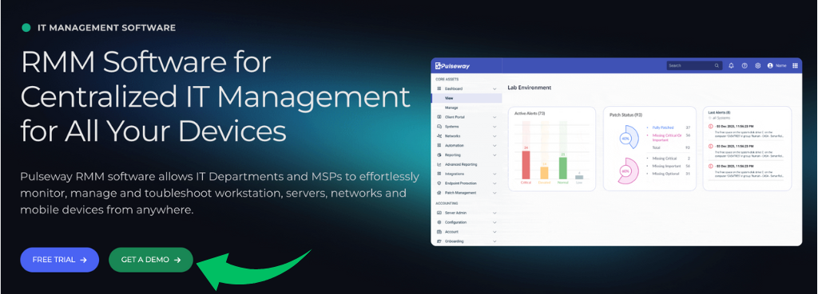
Task: Click the Total patch count row
Action: [671, 147]
